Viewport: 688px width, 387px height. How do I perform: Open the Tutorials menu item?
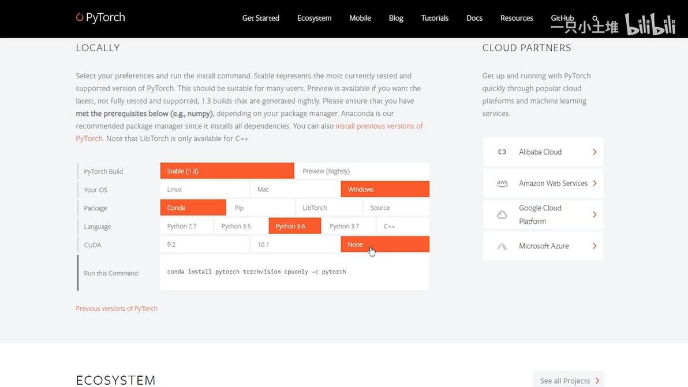click(435, 18)
